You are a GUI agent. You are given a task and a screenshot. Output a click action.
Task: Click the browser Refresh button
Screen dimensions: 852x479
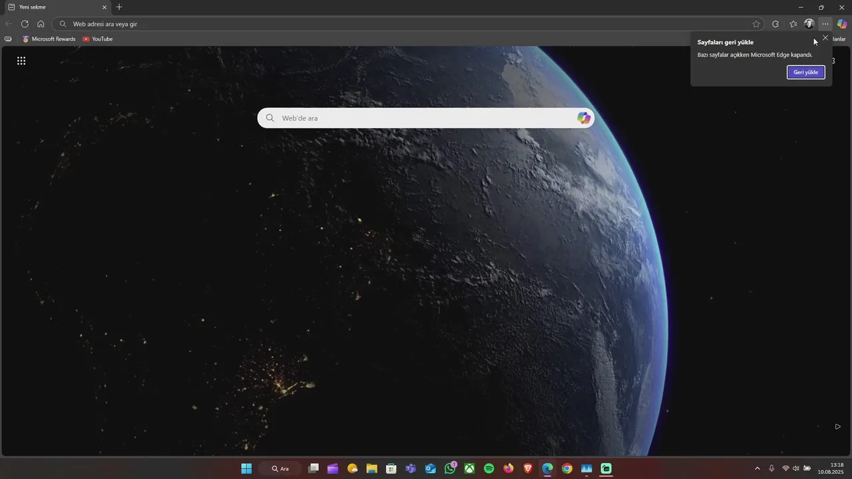coord(25,24)
